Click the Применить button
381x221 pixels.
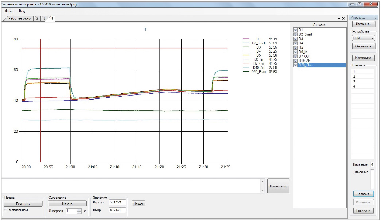click(x=278, y=186)
